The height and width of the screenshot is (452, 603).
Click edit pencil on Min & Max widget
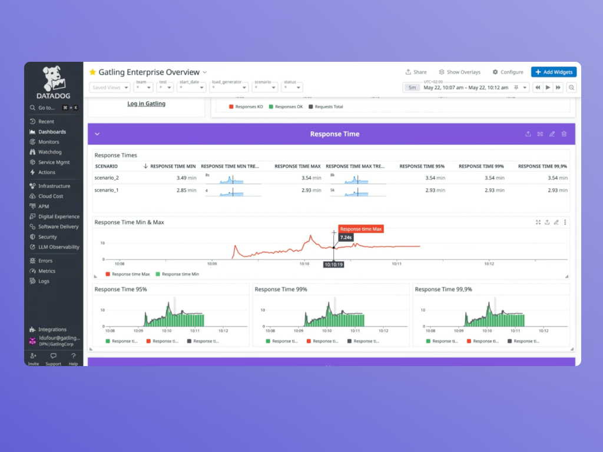[x=556, y=222]
